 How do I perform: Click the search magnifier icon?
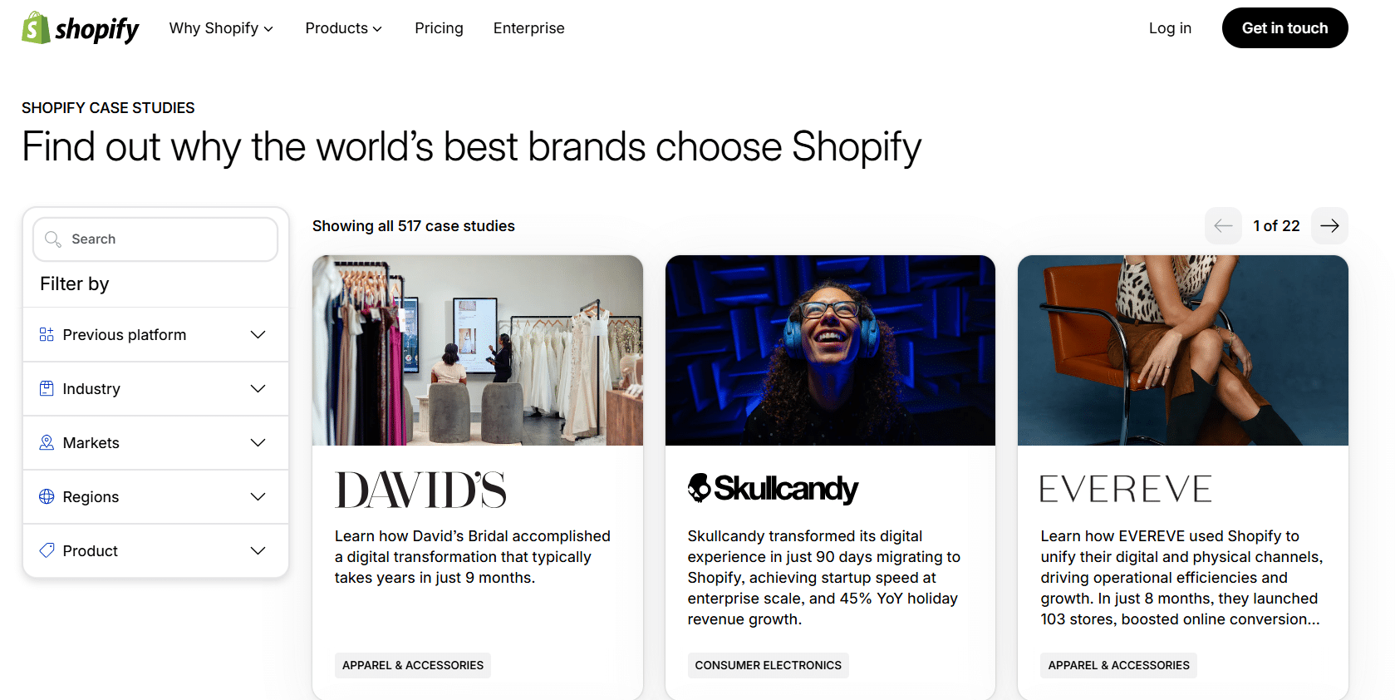click(x=53, y=239)
